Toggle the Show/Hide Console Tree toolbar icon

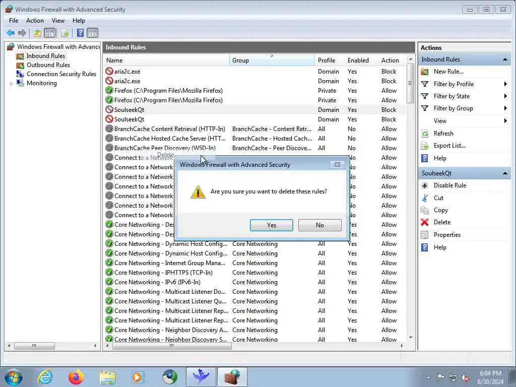click(50, 33)
